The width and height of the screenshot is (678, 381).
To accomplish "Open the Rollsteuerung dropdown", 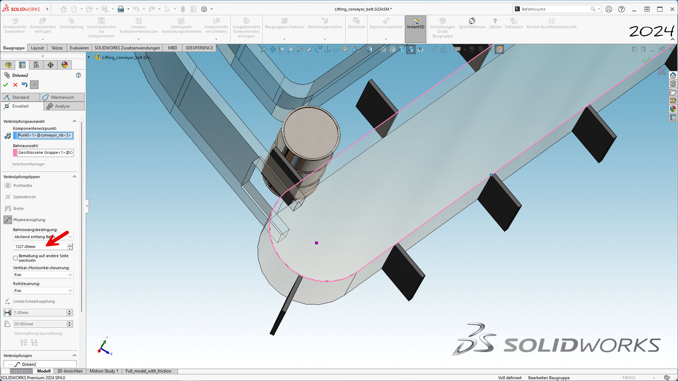I will (43, 291).
